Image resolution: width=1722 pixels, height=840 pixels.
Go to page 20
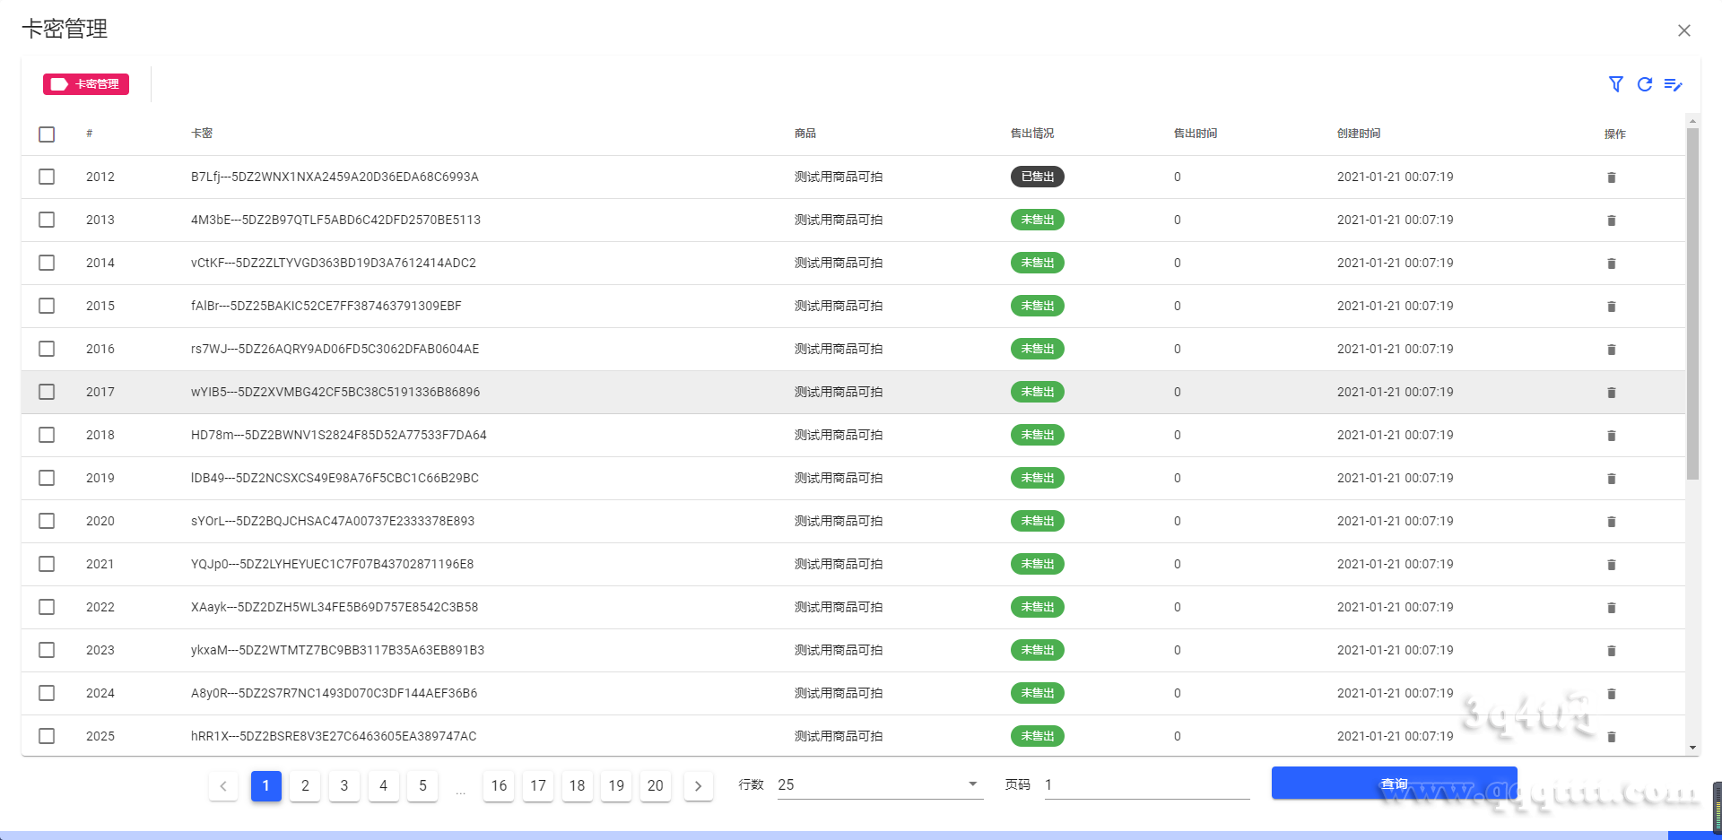pyautogui.click(x=656, y=786)
